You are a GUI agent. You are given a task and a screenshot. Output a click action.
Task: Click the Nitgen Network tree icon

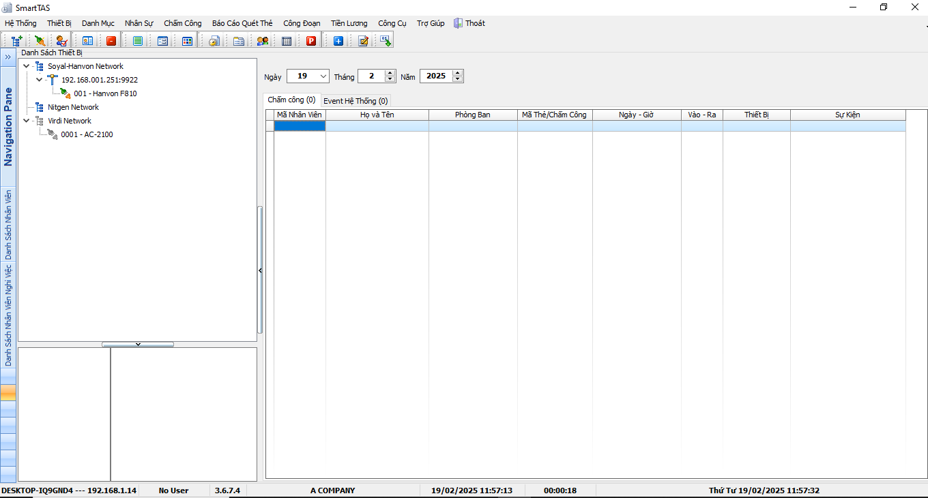click(40, 107)
